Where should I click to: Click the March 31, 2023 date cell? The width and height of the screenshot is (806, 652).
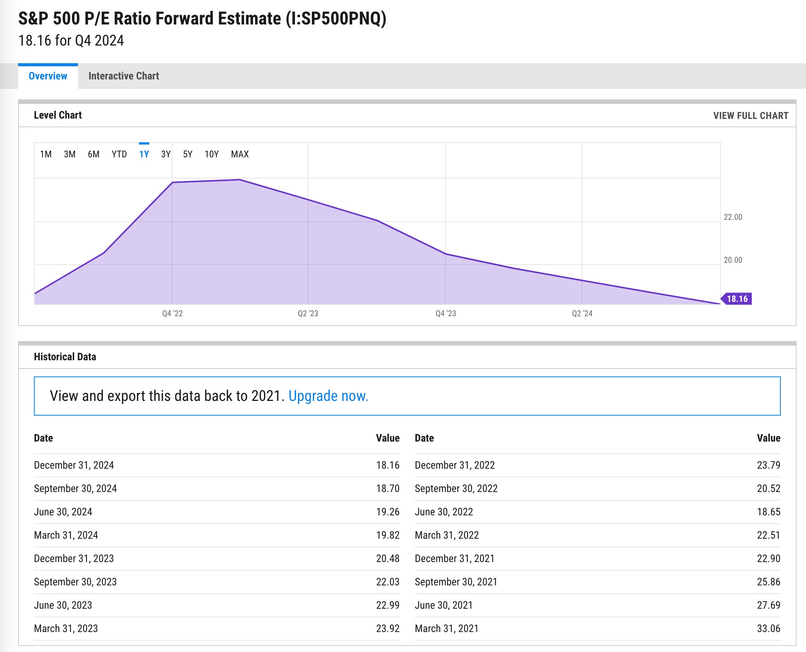66,629
